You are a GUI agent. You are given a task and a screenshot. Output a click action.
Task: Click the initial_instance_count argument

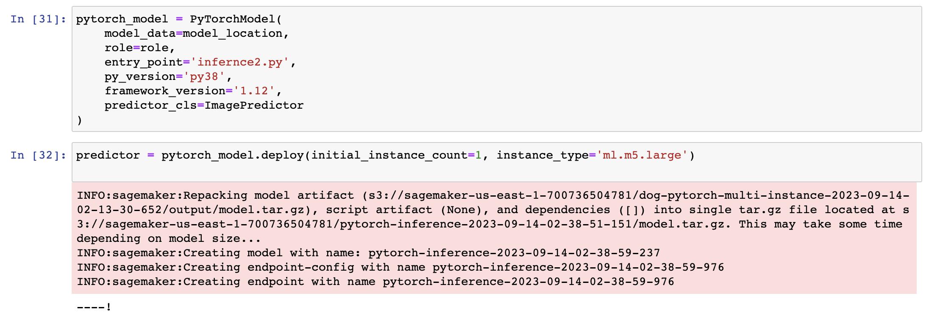pos(397,155)
